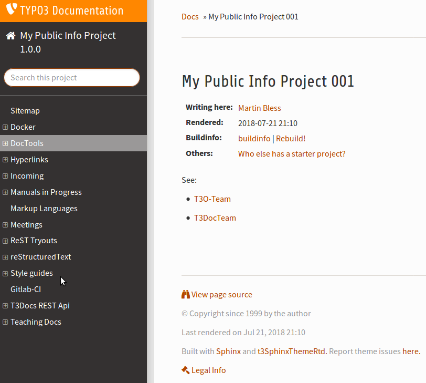Expand the Meetings node

[x=5, y=225]
